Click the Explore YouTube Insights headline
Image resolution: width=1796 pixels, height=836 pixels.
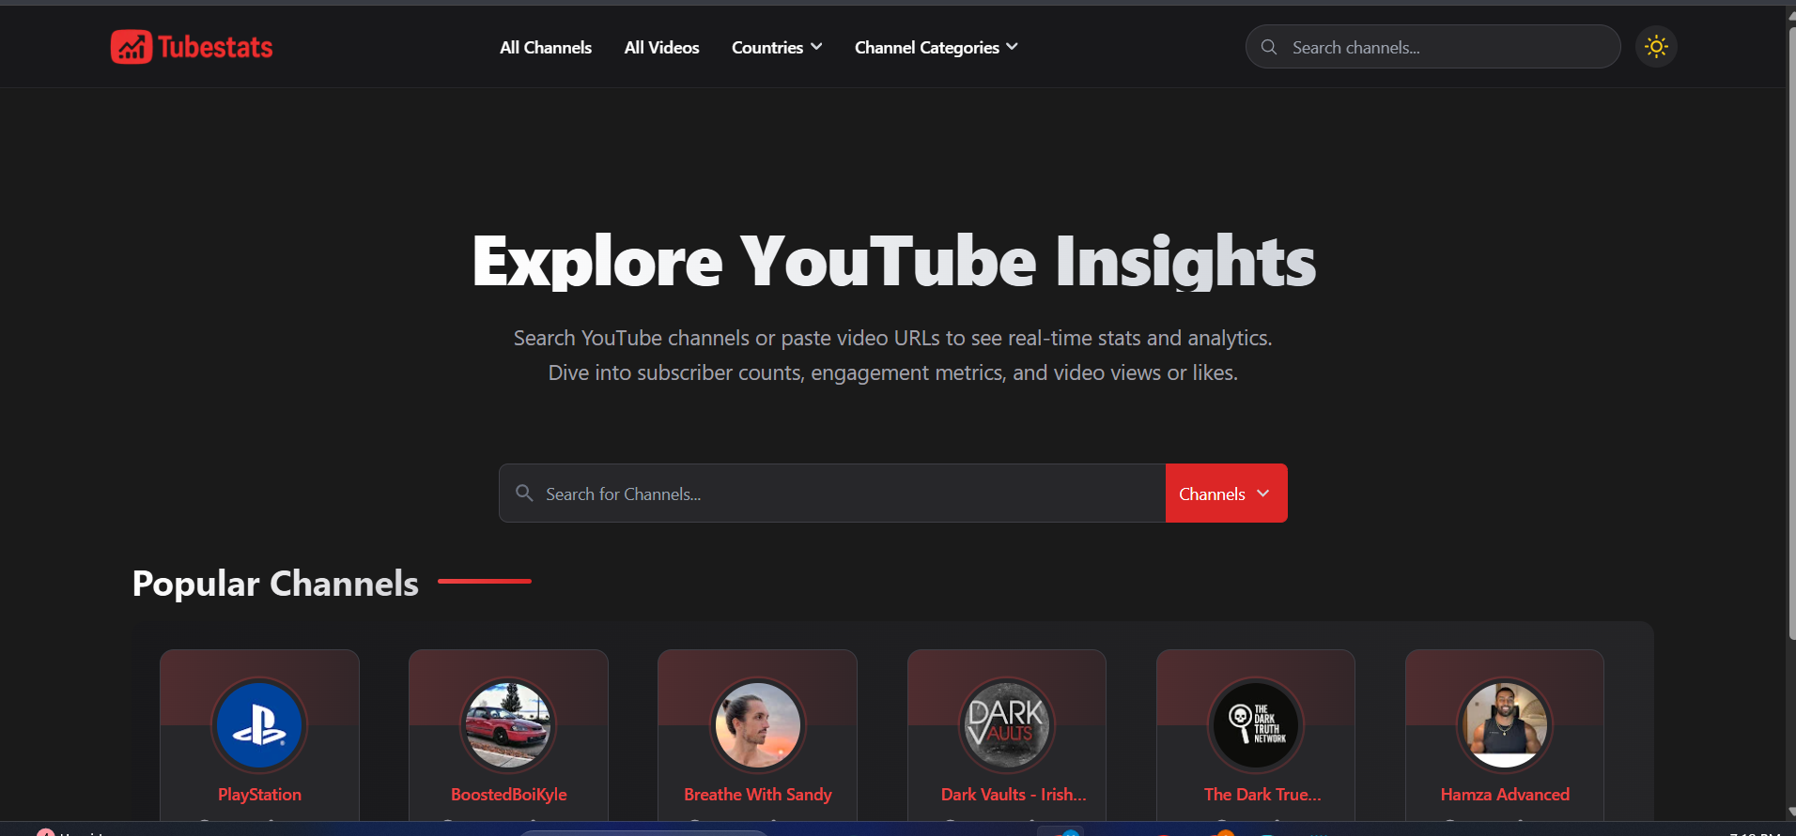[893, 261]
